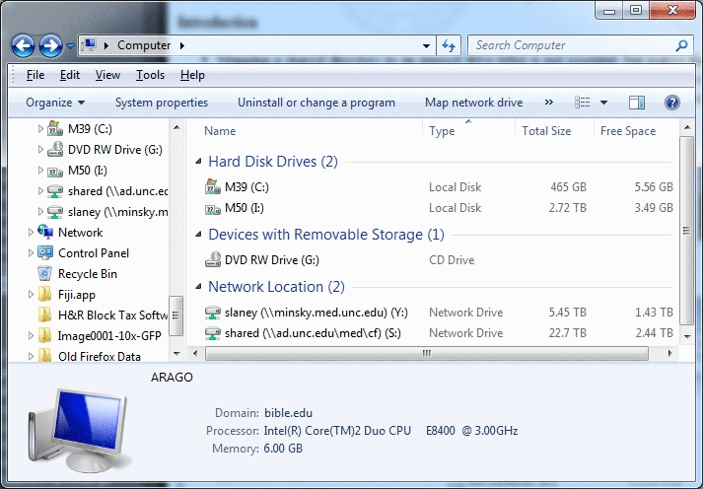Screen dimensions: 703x489
Task: Collapse the Hard Disk Drives group header
Action: 272,161
